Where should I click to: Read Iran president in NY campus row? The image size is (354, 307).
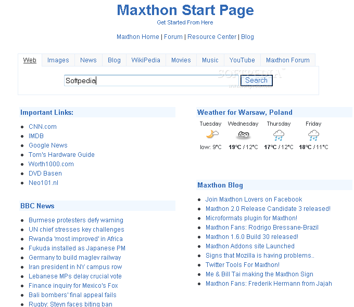75,267
